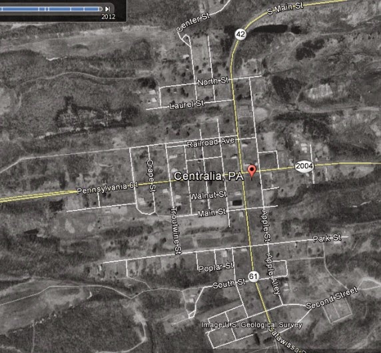Click the route 42 shield
The width and height of the screenshot is (381, 353).
coord(240,34)
